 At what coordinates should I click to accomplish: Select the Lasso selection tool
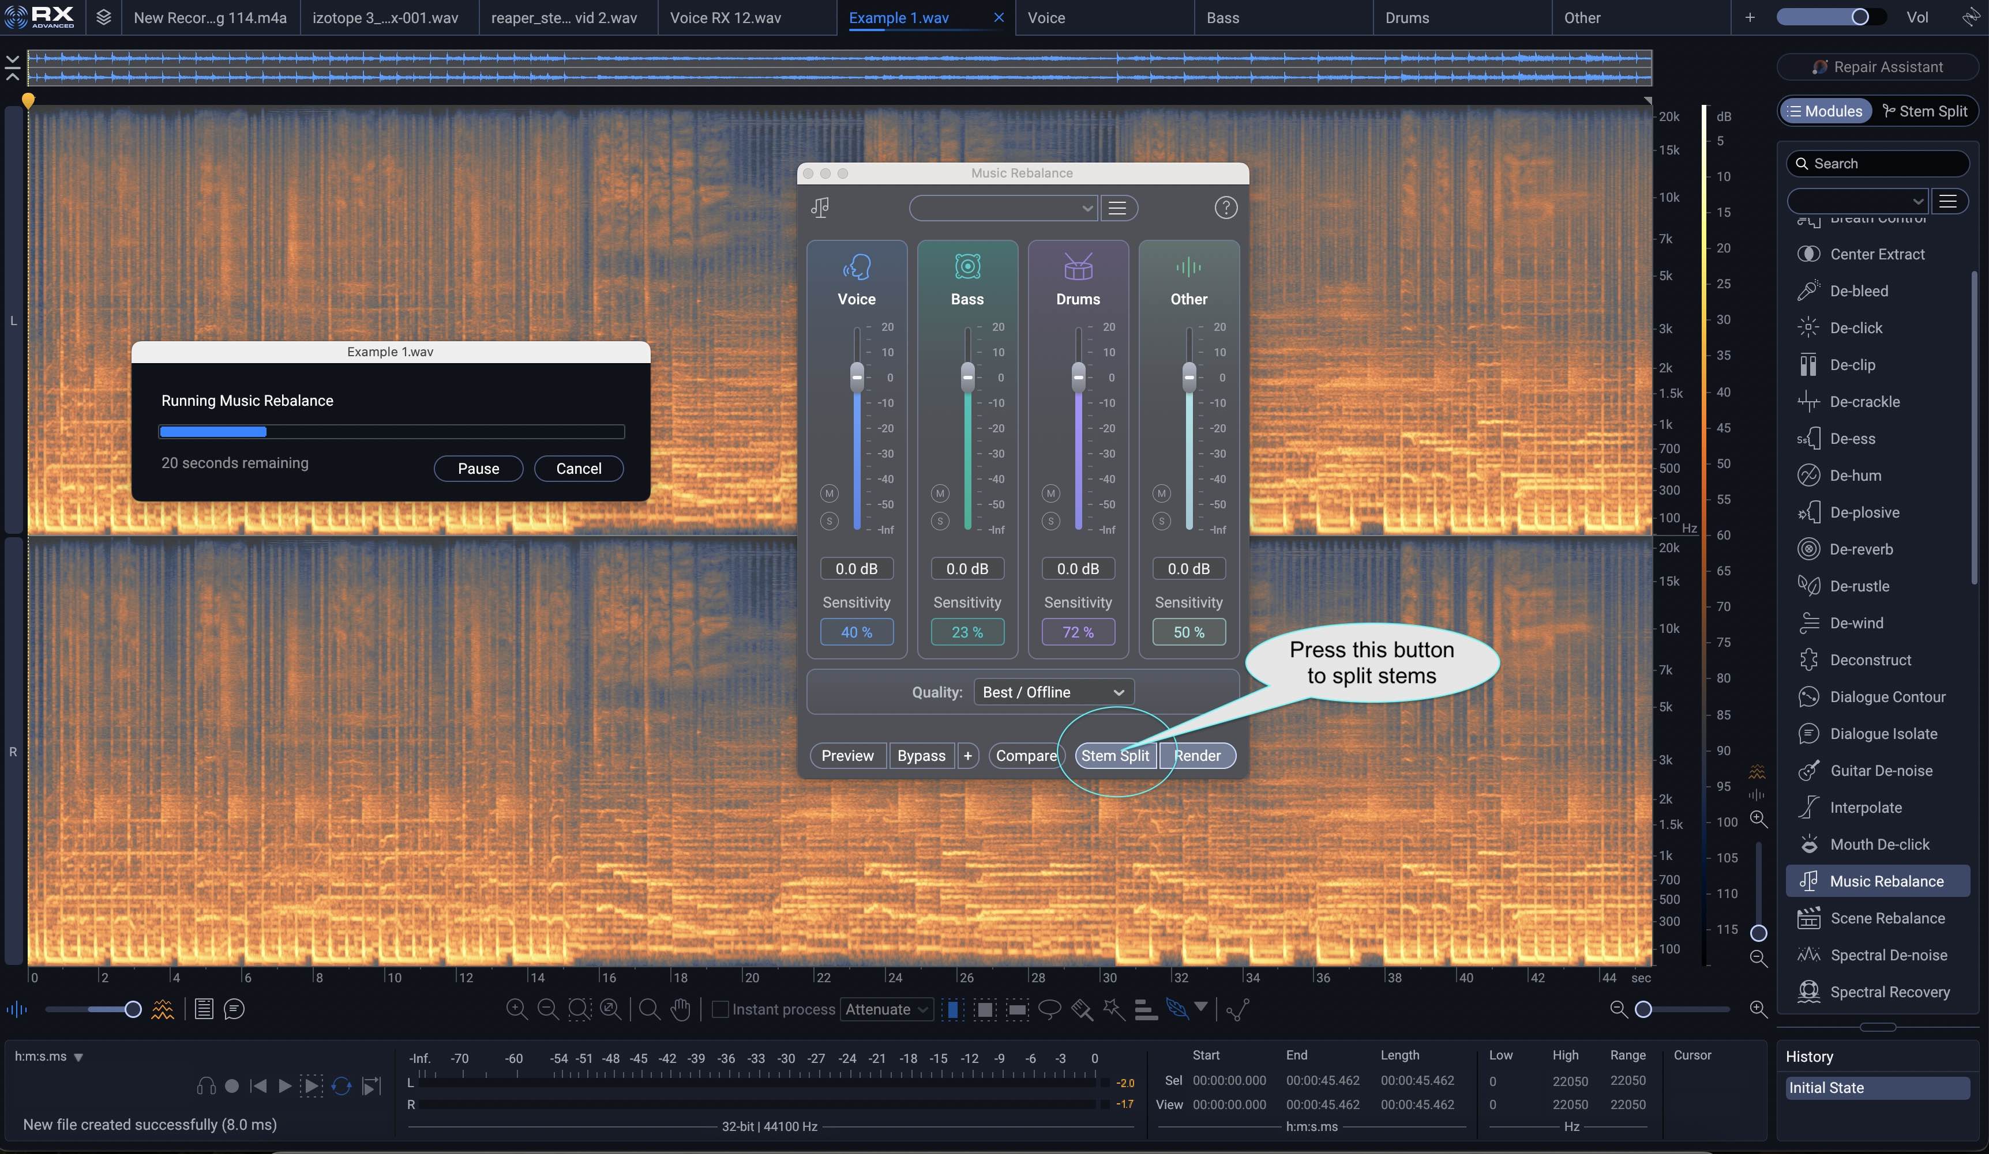pos(1050,1010)
